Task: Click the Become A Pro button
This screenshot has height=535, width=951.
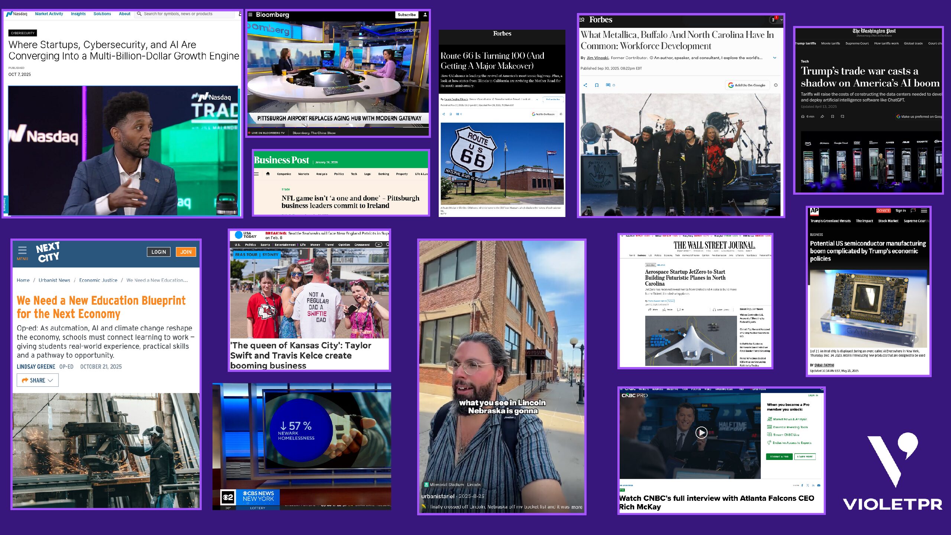Action: point(779,457)
